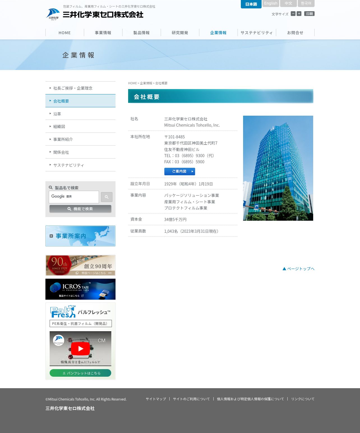Open 事業所紹介 in the sidebar
The height and width of the screenshot is (433, 360).
coord(80,139)
